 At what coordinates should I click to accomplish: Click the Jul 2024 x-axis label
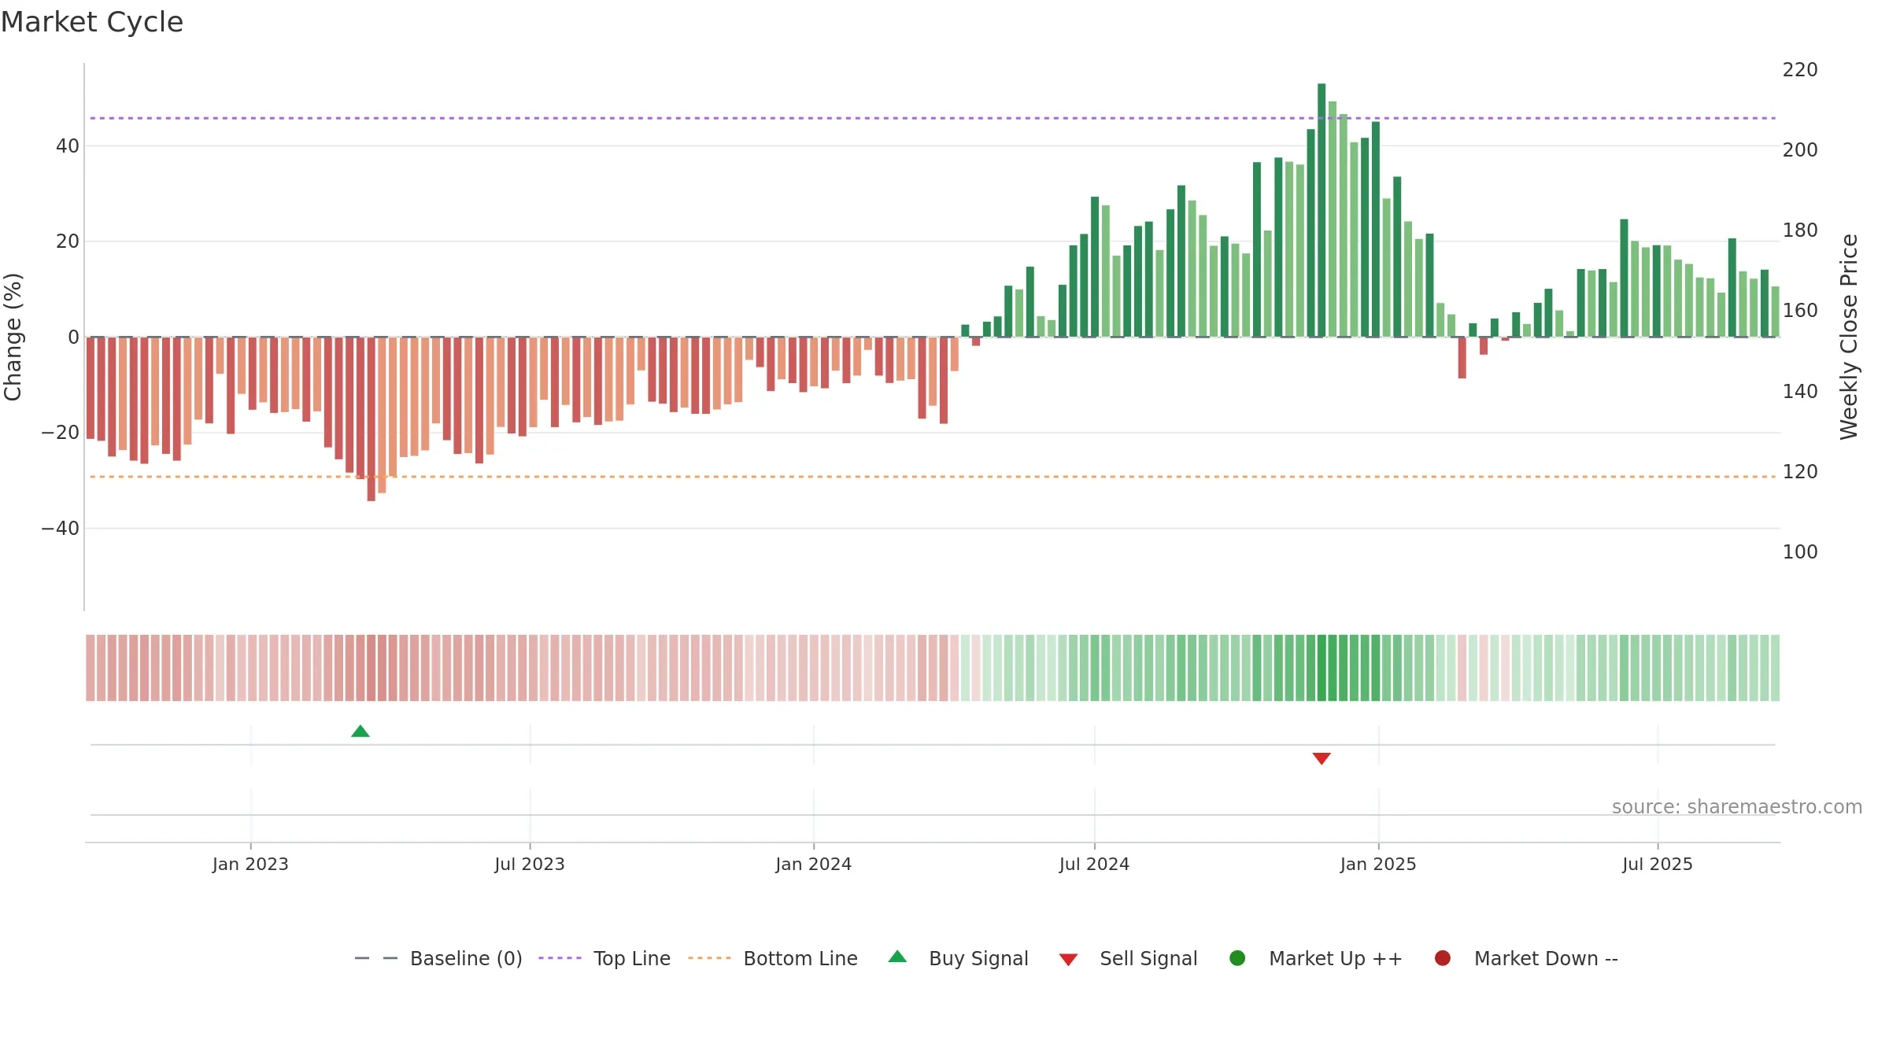pyautogui.click(x=1094, y=864)
